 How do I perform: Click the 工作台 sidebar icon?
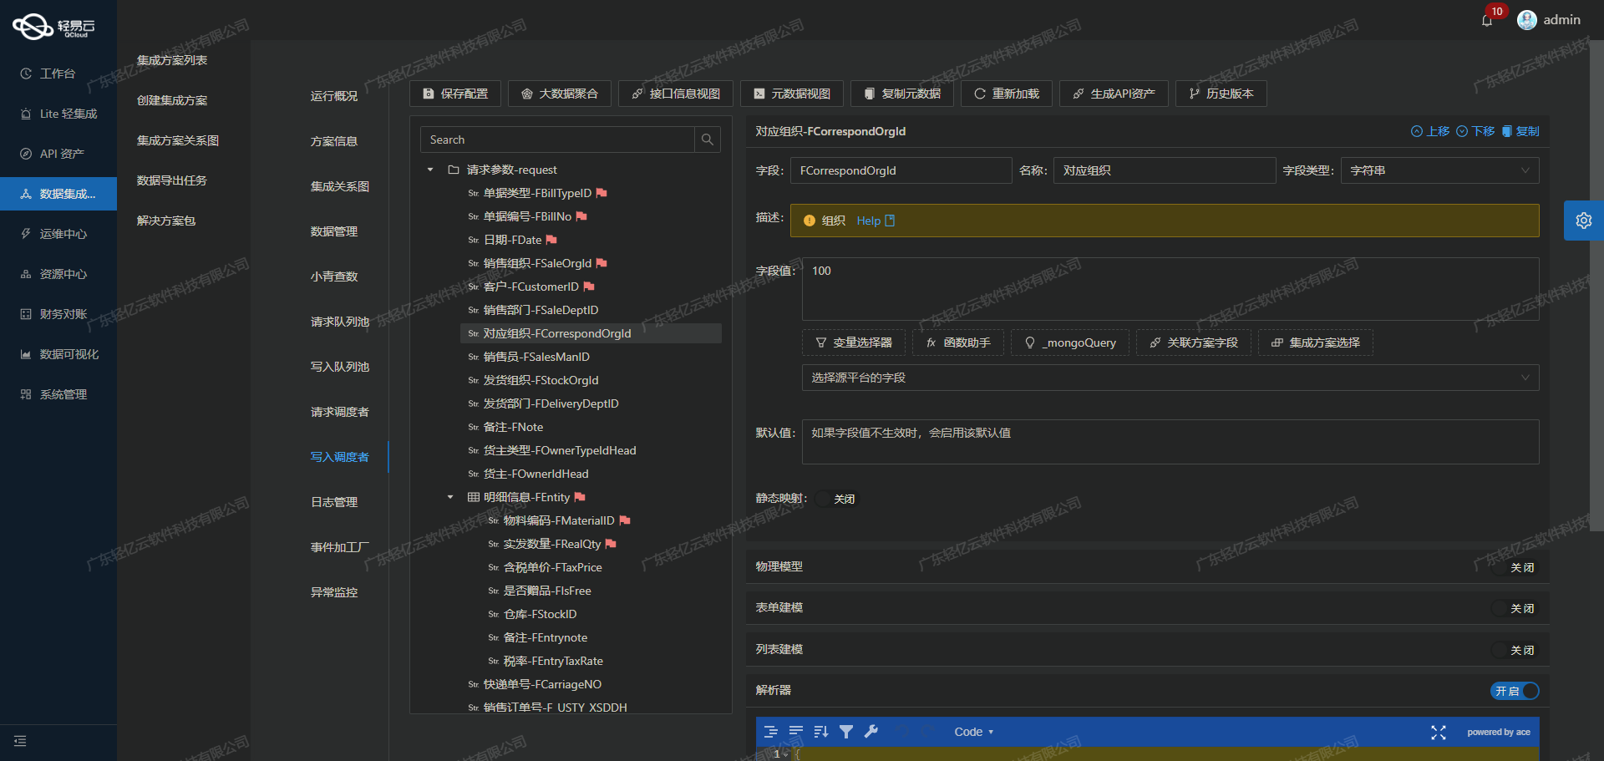26,74
